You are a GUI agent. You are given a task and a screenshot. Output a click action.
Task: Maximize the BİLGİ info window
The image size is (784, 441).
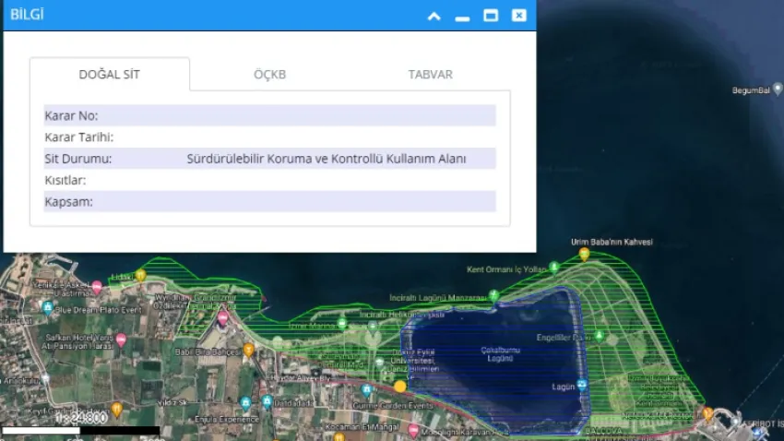coord(491,16)
